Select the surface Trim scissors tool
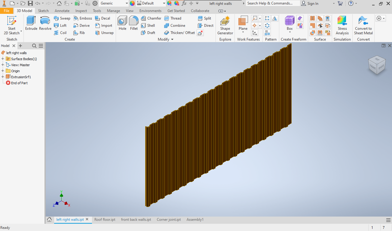Image resolution: width=392 pixels, height=231 pixels. coord(320,26)
